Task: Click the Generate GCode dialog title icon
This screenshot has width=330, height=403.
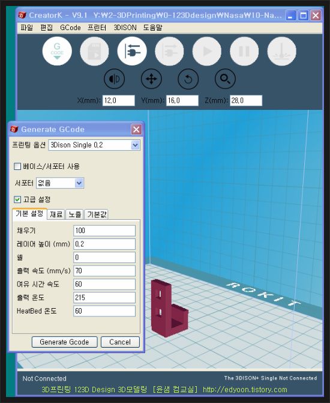Action: pyautogui.click(x=14, y=129)
